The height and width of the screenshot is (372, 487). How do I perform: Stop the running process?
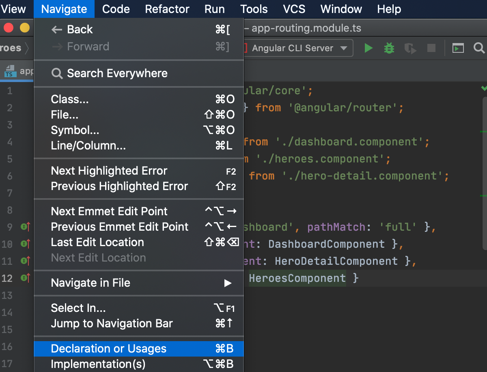click(431, 48)
